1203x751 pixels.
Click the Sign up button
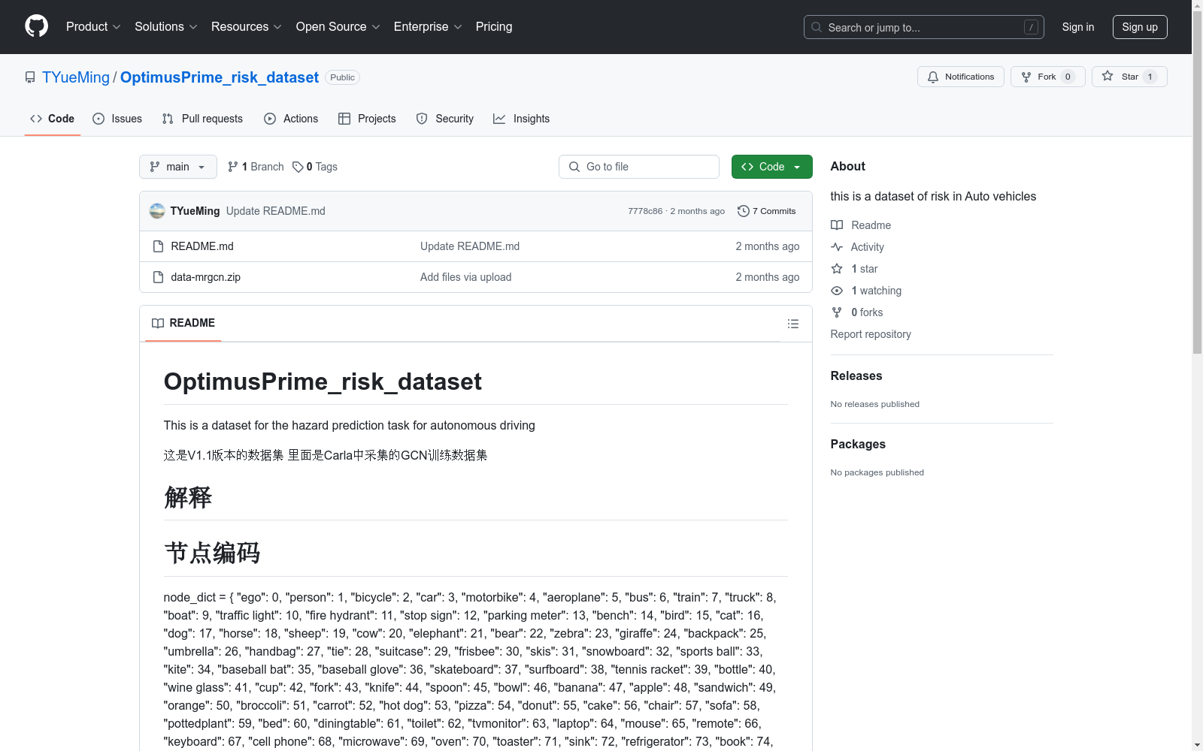(x=1140, y=27)
